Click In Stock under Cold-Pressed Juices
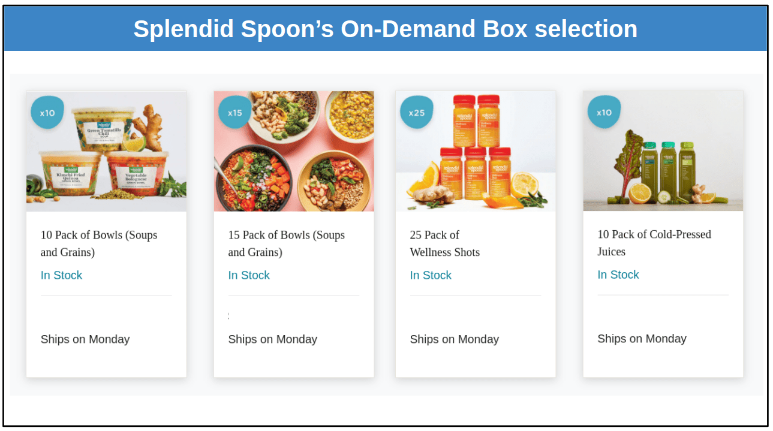Viewport: 773px width, 431px height. coord(618,275)
